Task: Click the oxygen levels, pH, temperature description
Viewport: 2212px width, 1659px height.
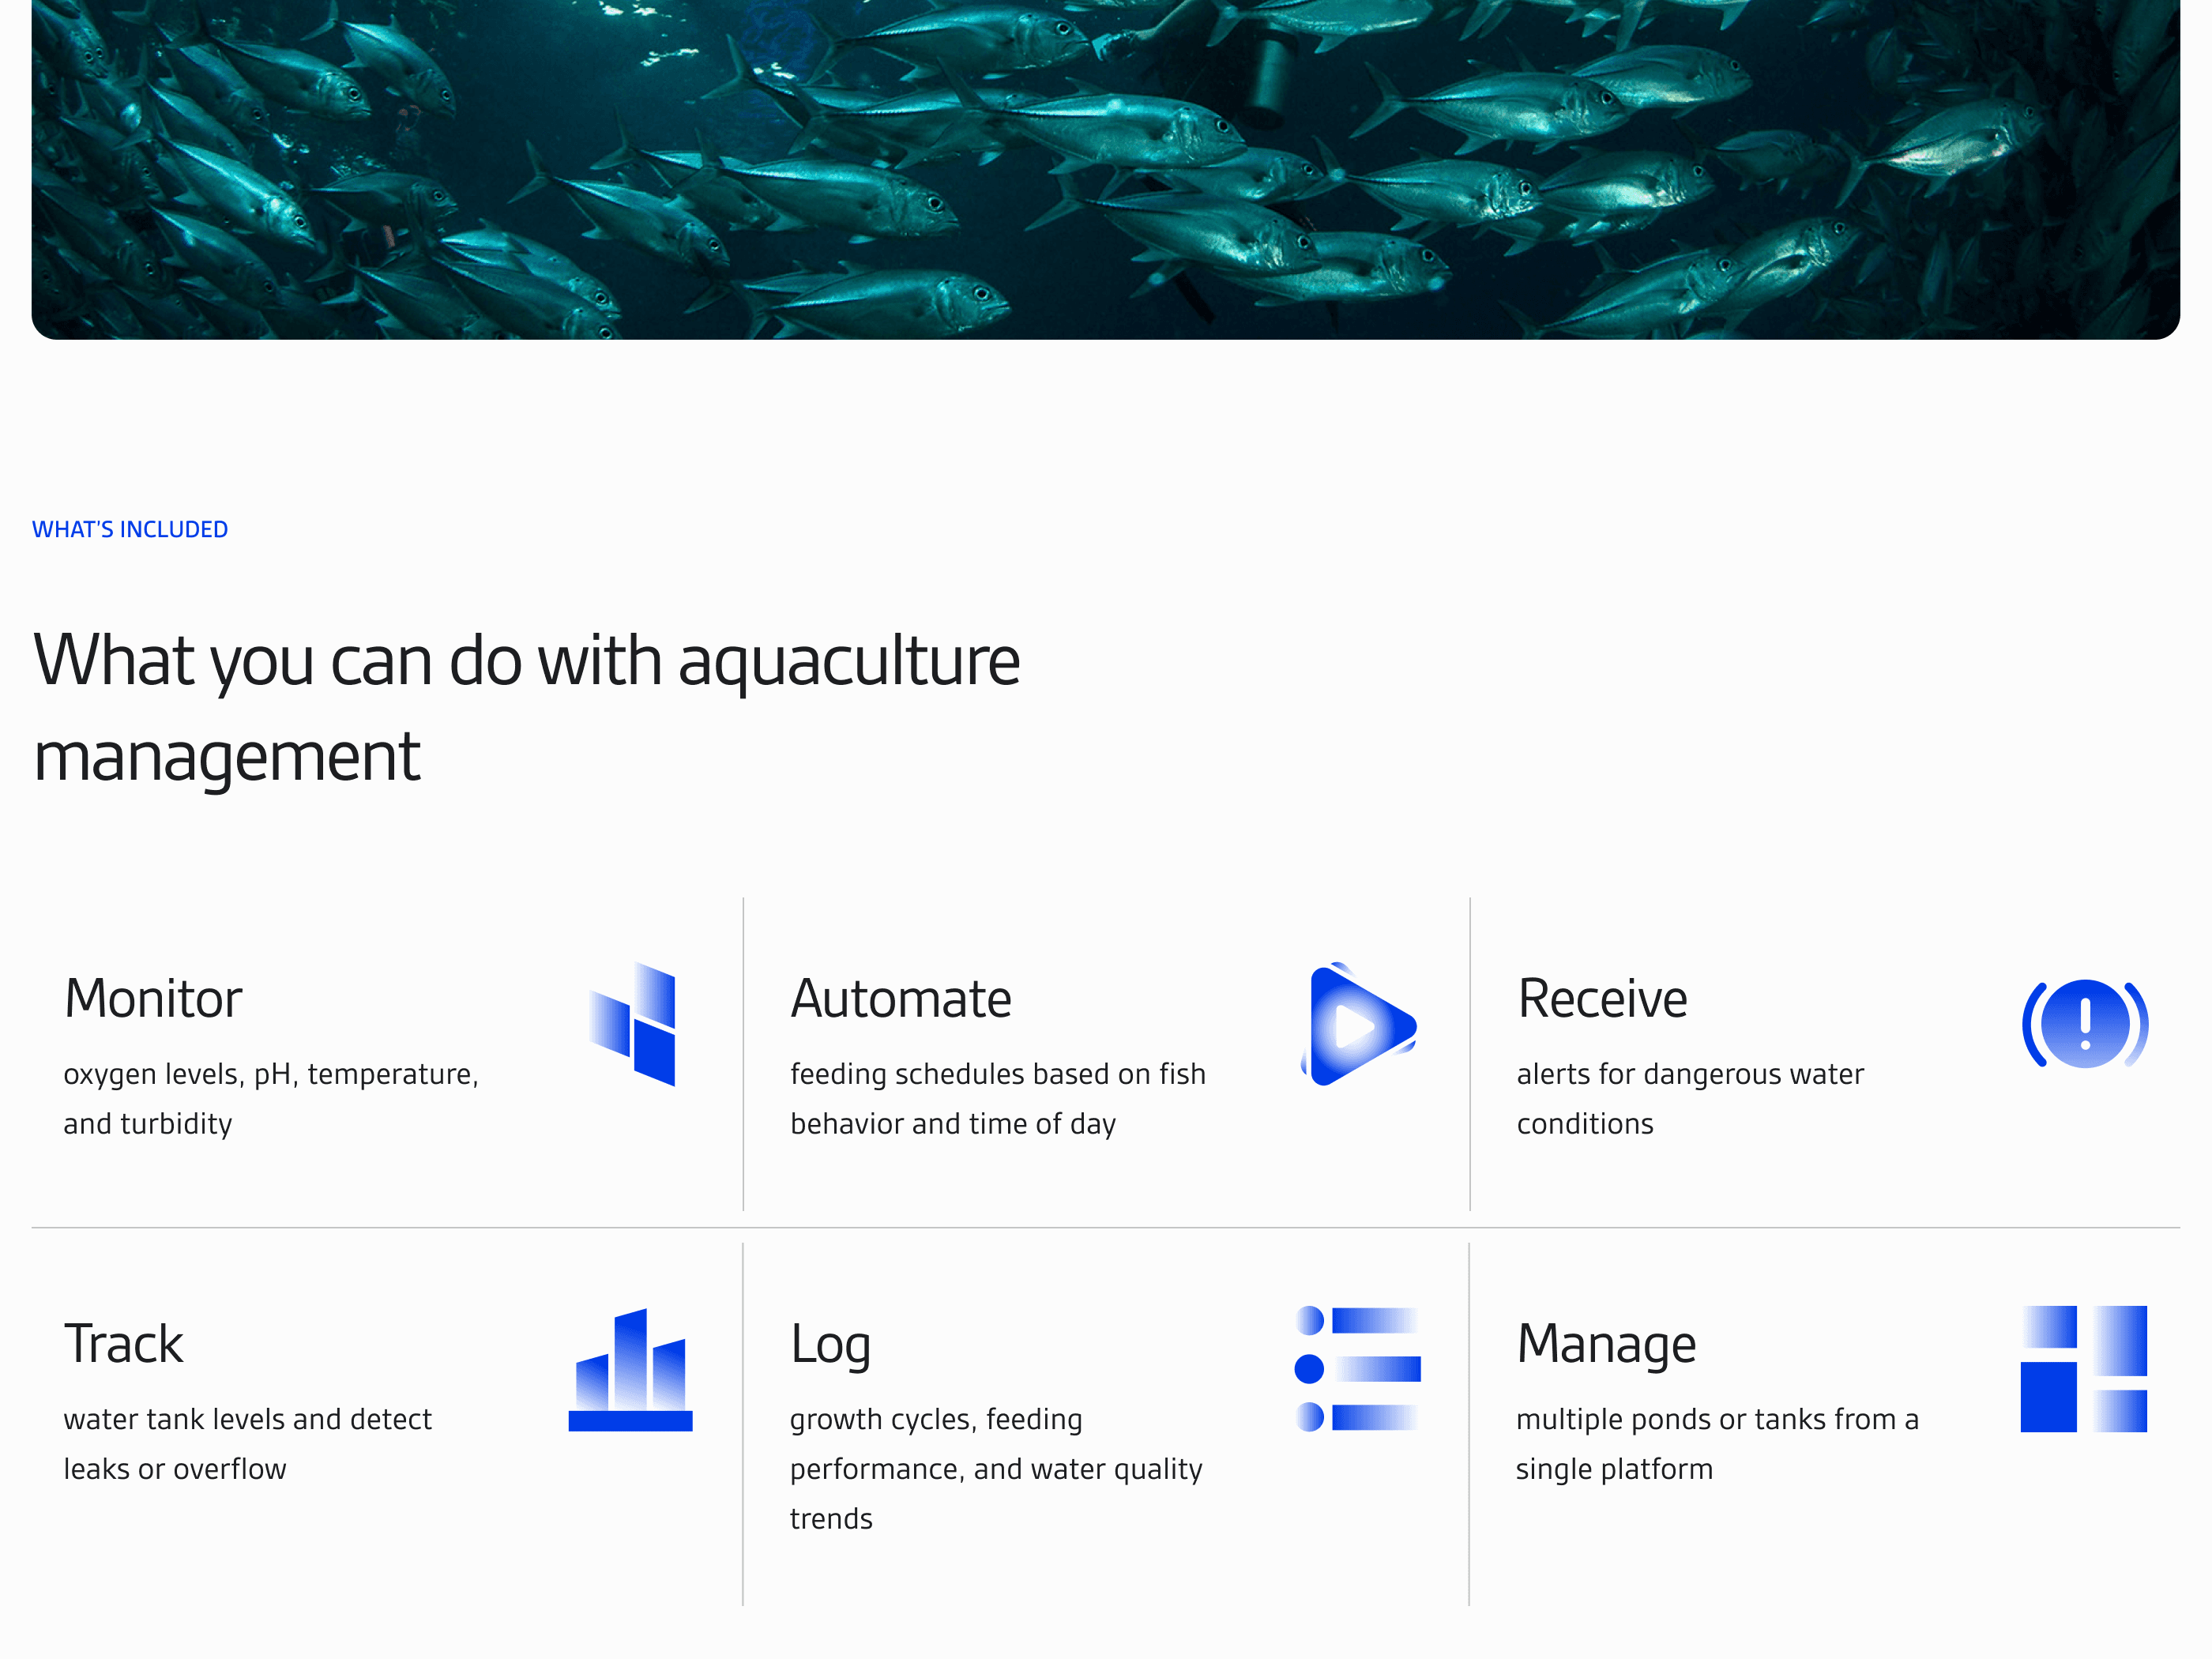Action: (271, 1098)
